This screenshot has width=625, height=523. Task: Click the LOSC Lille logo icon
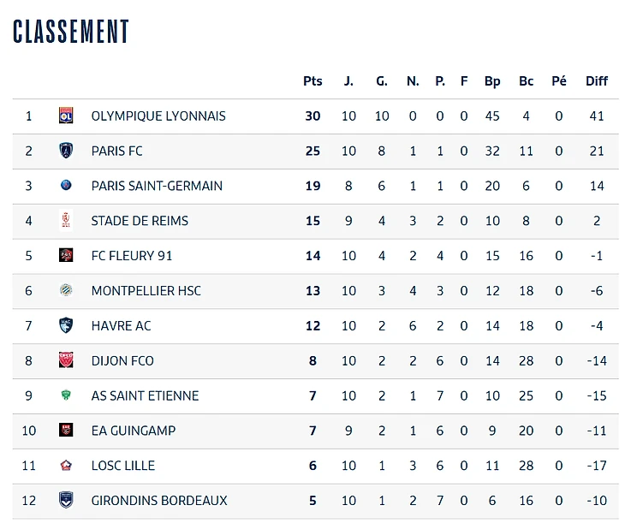click(x=66, y=466)
